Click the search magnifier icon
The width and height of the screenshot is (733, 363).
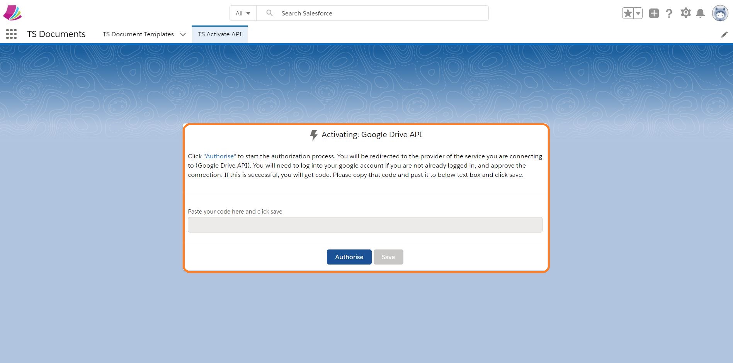pyautogui.click(x=269, y=13)
